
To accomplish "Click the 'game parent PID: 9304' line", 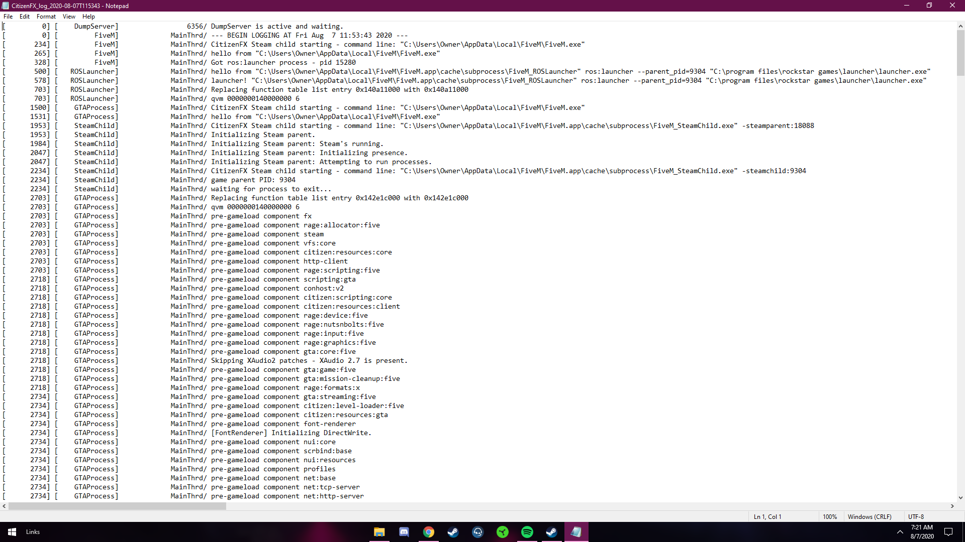I will pos(253,180).
